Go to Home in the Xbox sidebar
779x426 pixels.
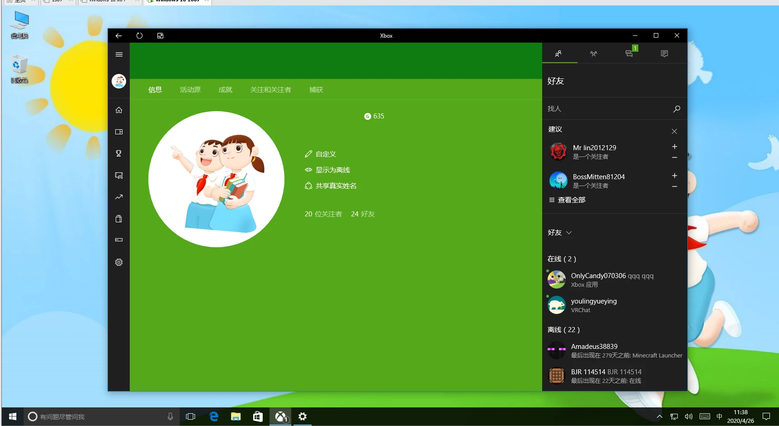119,110
